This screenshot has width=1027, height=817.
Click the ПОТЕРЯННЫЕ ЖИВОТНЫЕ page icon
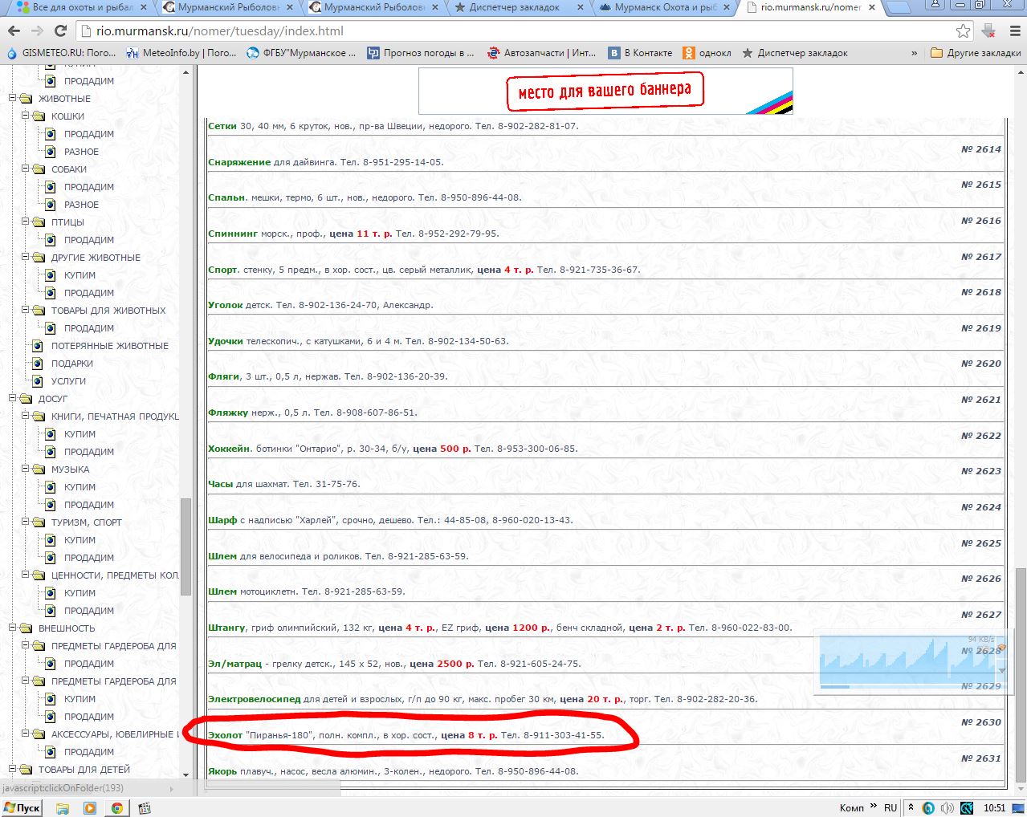click(x=38, y=346)
